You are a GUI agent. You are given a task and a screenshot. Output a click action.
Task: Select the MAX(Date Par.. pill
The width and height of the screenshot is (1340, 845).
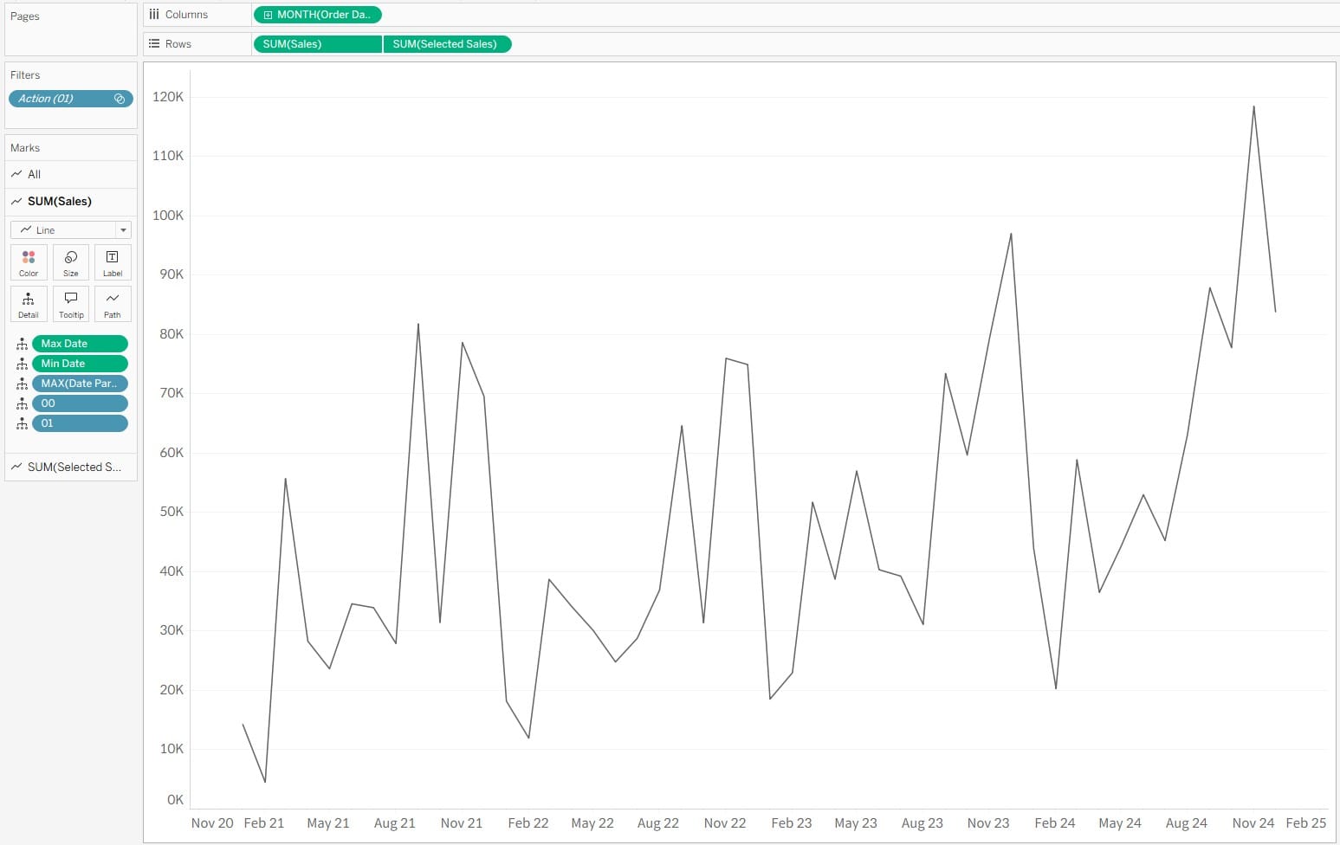coord(80,384)
